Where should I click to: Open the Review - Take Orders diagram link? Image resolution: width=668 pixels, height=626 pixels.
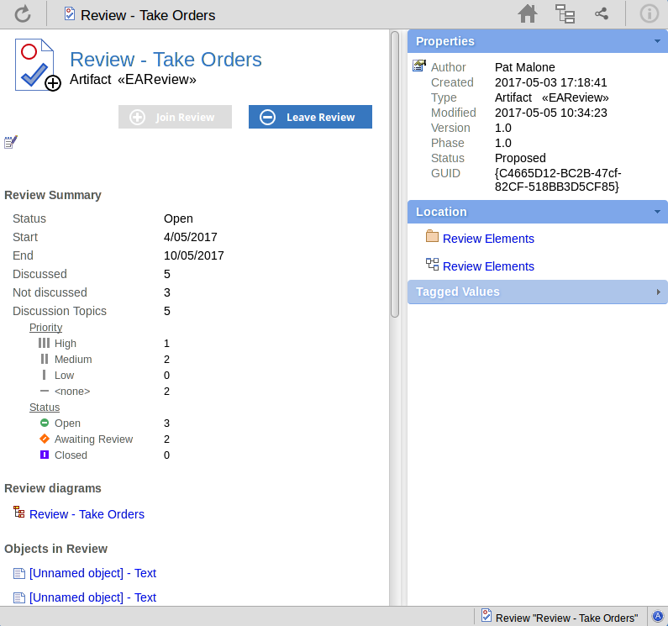point(87,514)
